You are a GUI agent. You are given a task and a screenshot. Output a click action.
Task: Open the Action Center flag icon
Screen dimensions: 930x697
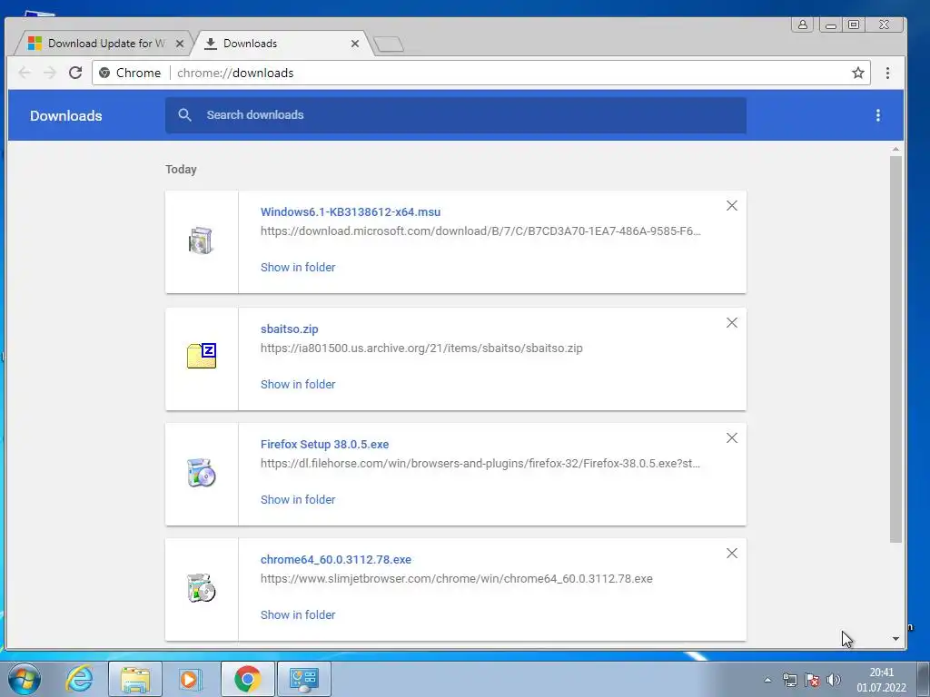pos(812,680)
